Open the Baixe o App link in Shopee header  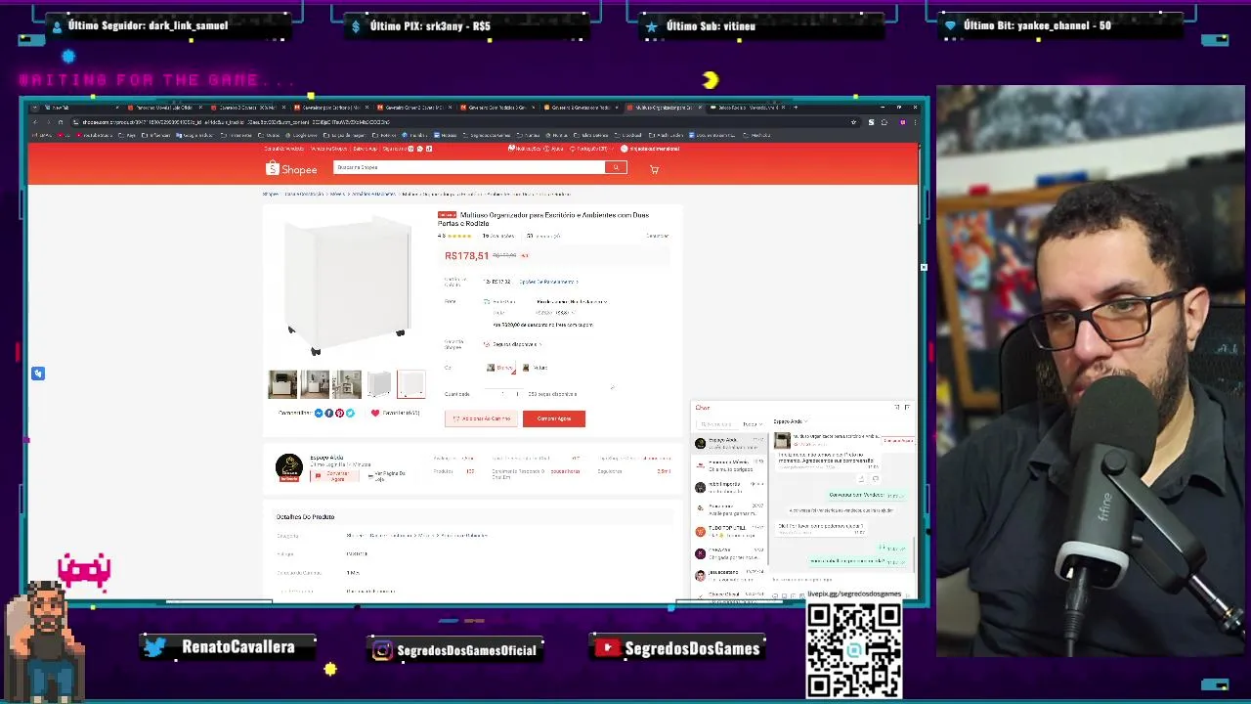[x=366, y=149]
